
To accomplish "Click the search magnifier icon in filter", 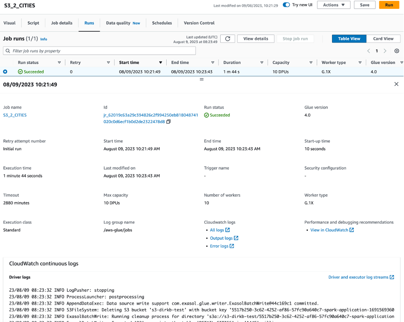I will click(x=8, y=51).
